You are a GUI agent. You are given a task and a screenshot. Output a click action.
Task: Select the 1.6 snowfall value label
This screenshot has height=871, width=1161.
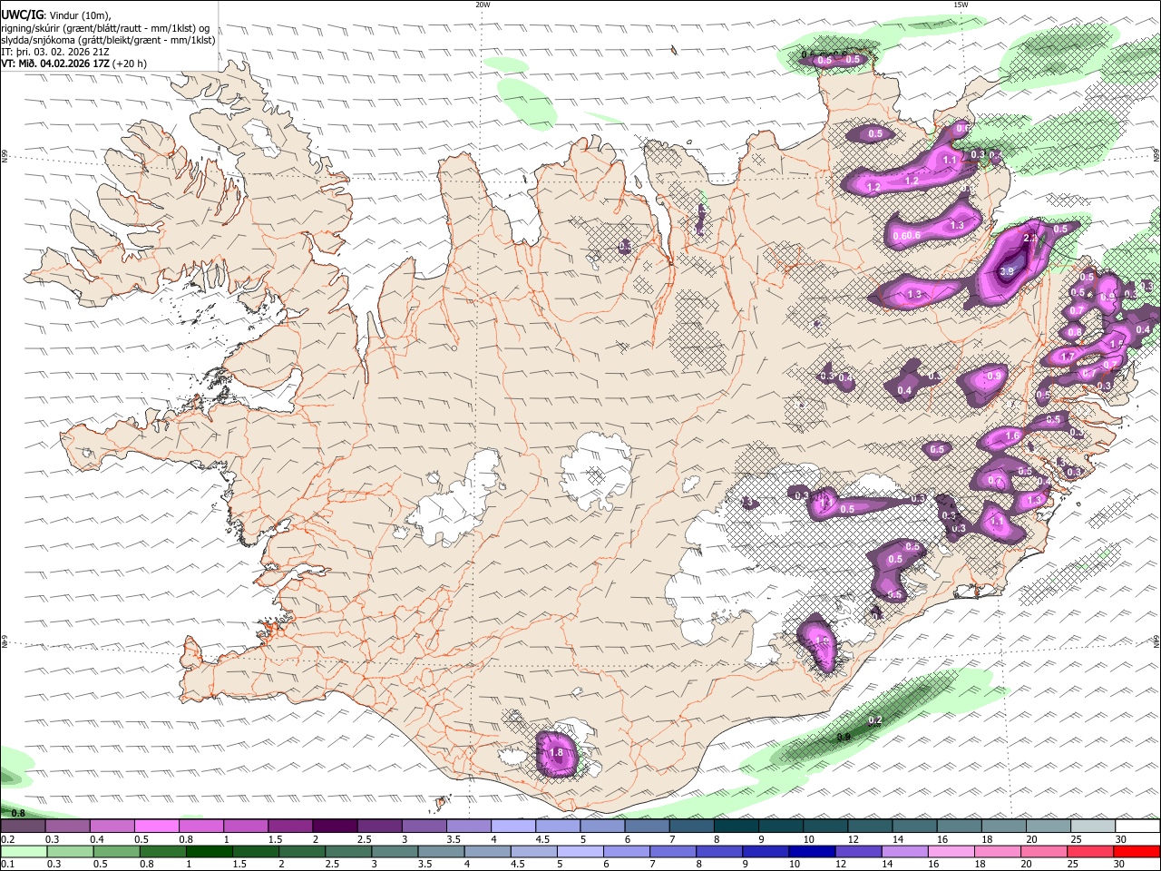1013,436
